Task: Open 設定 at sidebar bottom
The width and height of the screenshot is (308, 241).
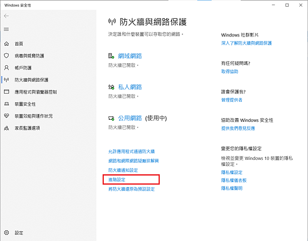Action: click(x=19, y=233)
